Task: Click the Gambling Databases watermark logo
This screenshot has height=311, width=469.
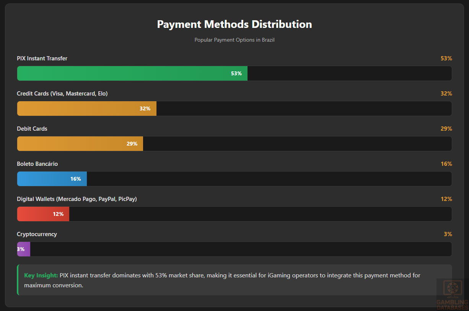Action: click(452, 295)
